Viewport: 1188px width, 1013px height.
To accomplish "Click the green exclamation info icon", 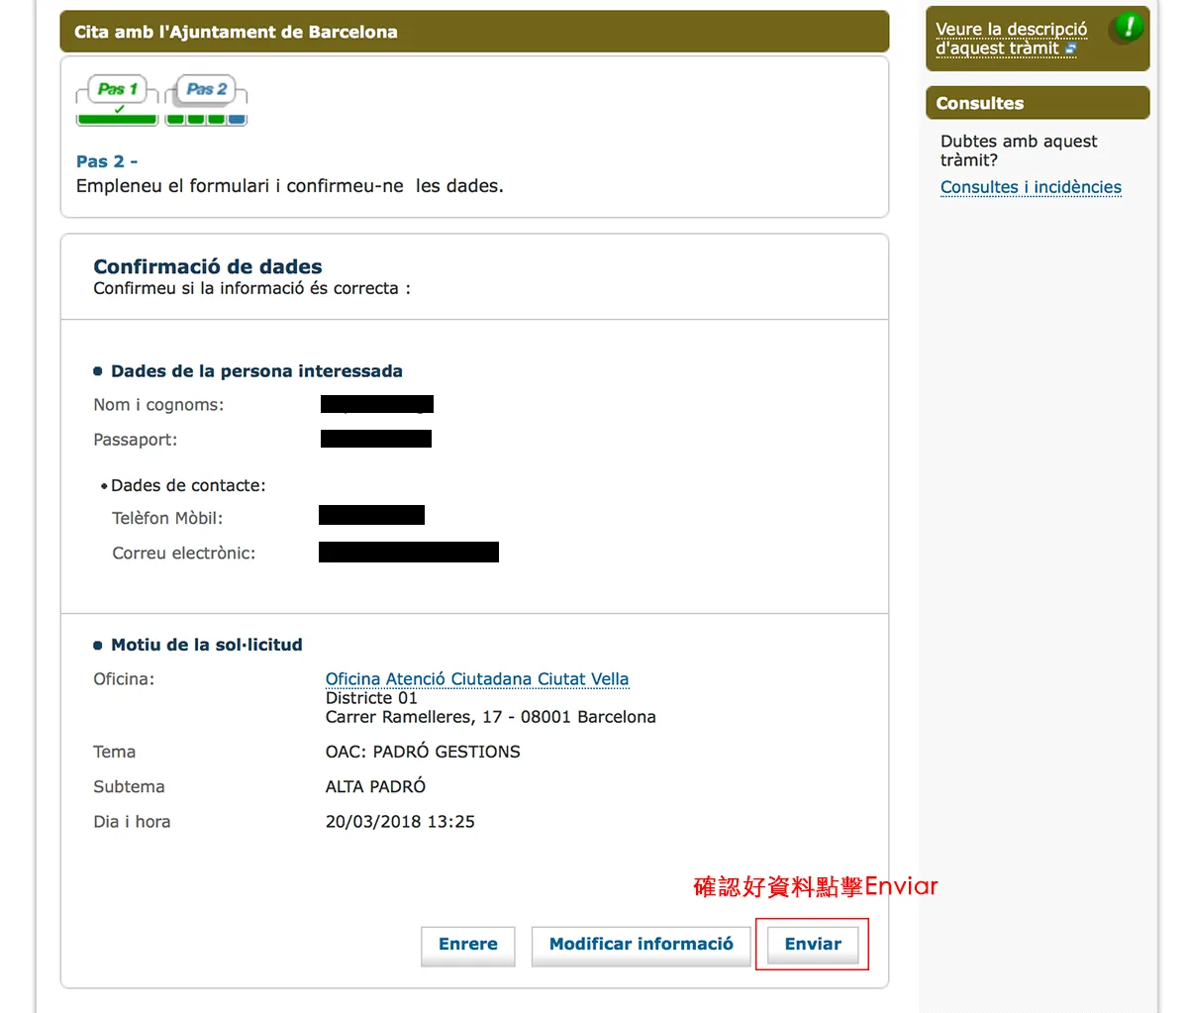I will 1127,29.
